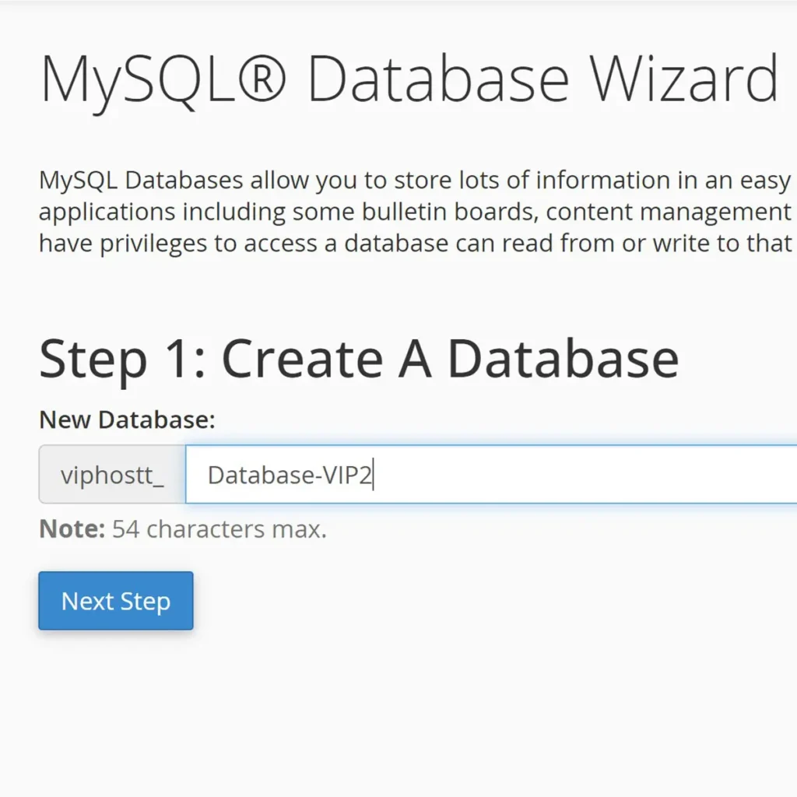Click the '54 characters max.' hint text

[219, 529]
